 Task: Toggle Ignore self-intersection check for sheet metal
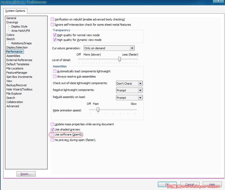coord(52,24)
